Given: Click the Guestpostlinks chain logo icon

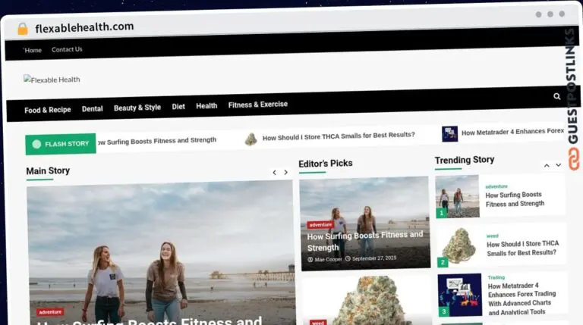Looking at the screenshot, I should (x=574, y=158).
